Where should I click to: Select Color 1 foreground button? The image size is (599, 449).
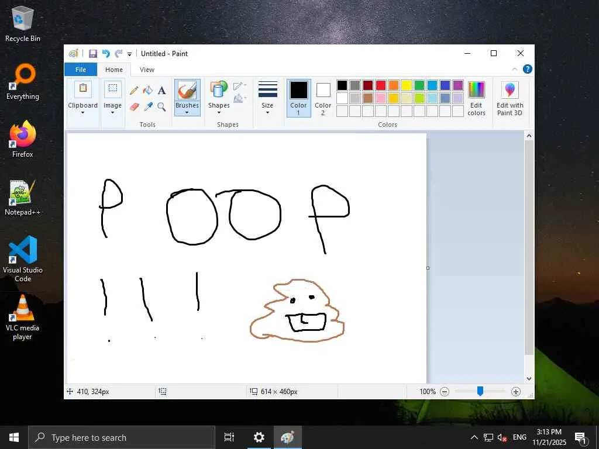299,98
